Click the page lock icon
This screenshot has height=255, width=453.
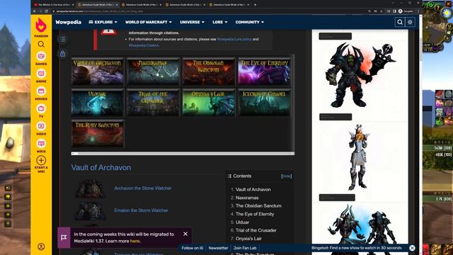point(63,54)
